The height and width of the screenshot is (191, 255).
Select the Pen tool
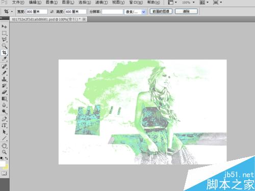click(x=4, y=119)
